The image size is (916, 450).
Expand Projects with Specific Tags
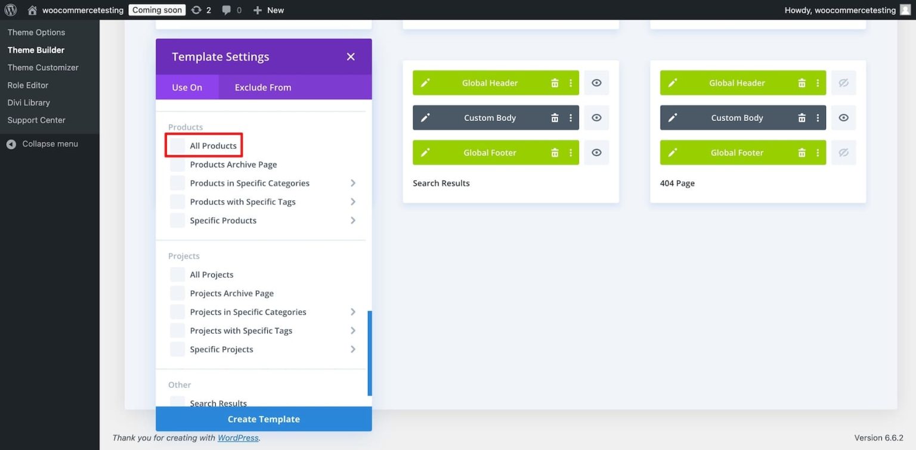click(x=353, y=330)
